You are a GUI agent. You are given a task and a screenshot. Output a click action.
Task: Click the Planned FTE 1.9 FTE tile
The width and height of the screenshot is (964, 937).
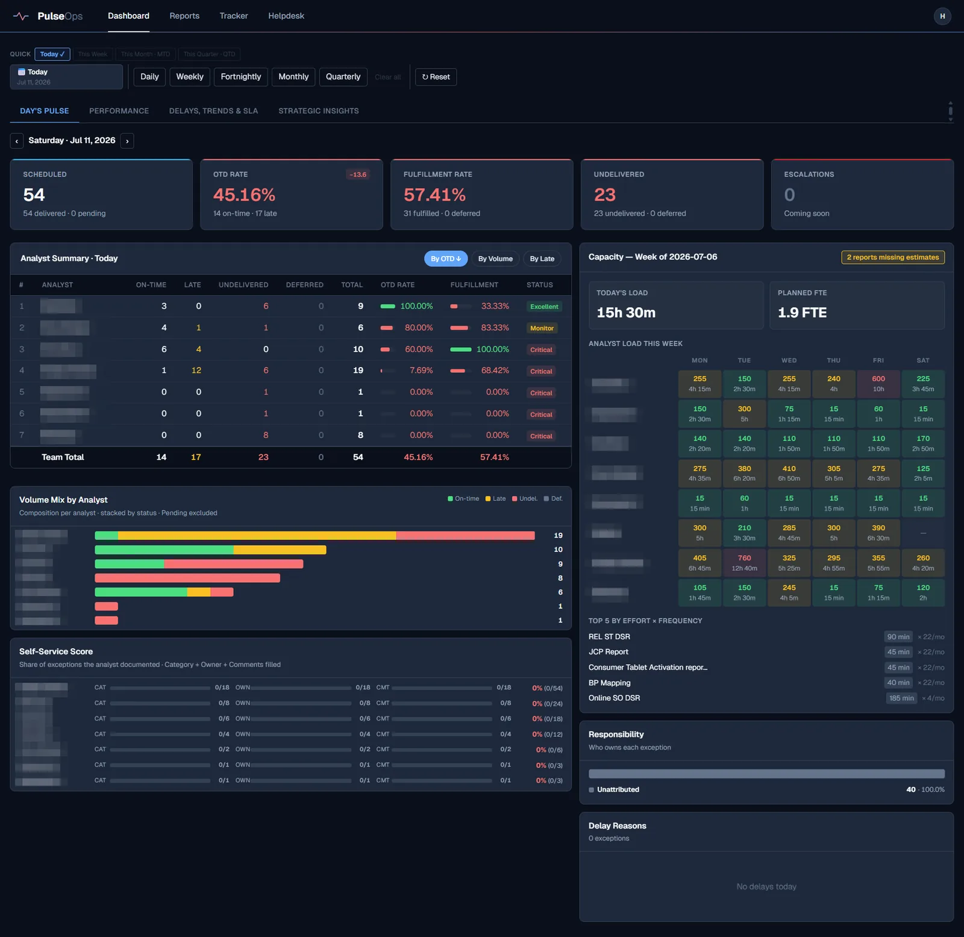click(857, 306)
